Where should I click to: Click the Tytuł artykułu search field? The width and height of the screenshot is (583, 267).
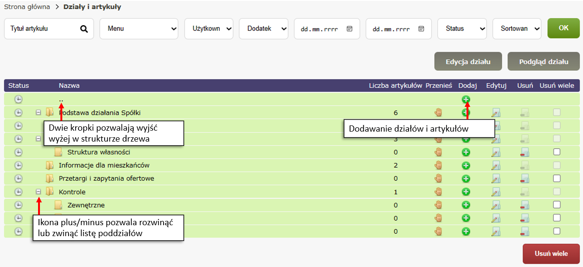(x=42, y=29)
